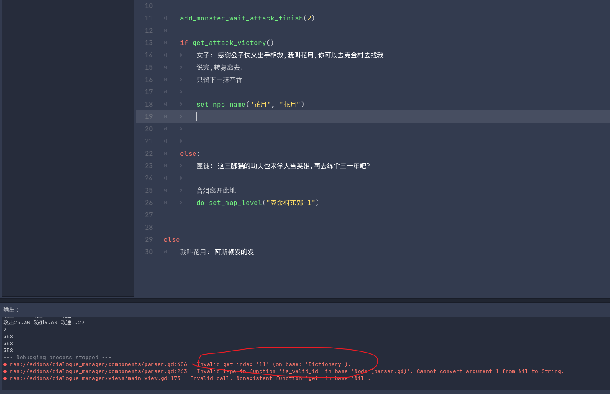Screen dimensions: 610x394
Task: Click line number 19 in the gutter
Action: [x=149, y=116]
